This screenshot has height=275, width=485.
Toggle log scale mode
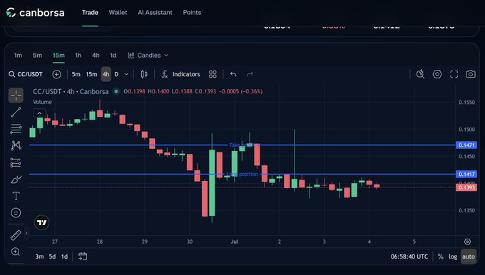pyautogui.click(x=453, y=256)
